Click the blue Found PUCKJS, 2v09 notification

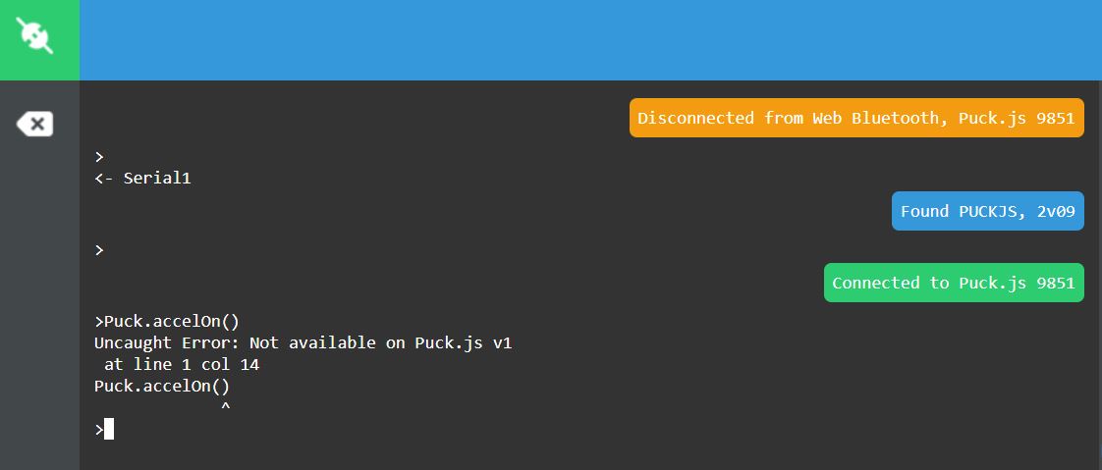(987, 211)
